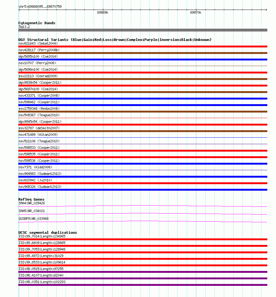Screen dimensions: 276x297
Task: Click the UCSC segmental duplications track title
Action: (x=47, y=233)
